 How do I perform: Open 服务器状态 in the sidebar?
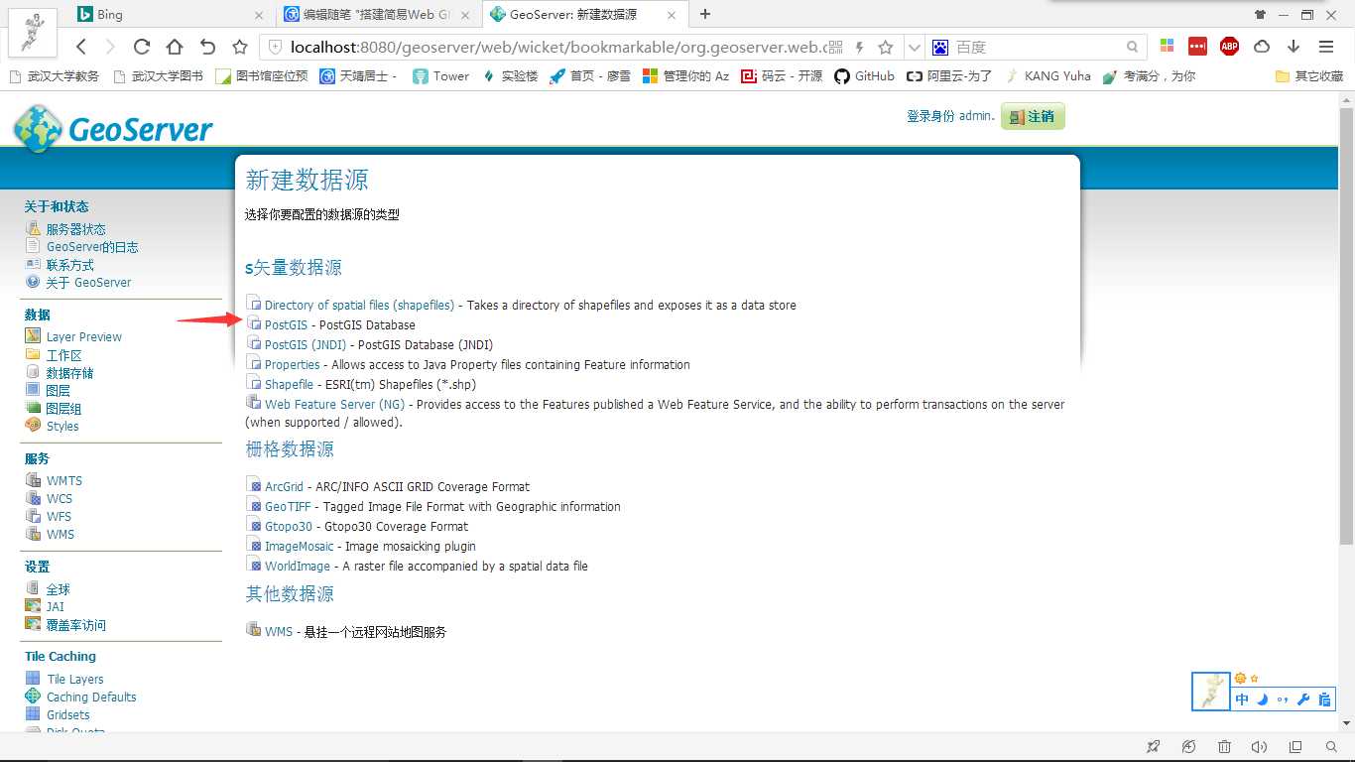point(75,229)
